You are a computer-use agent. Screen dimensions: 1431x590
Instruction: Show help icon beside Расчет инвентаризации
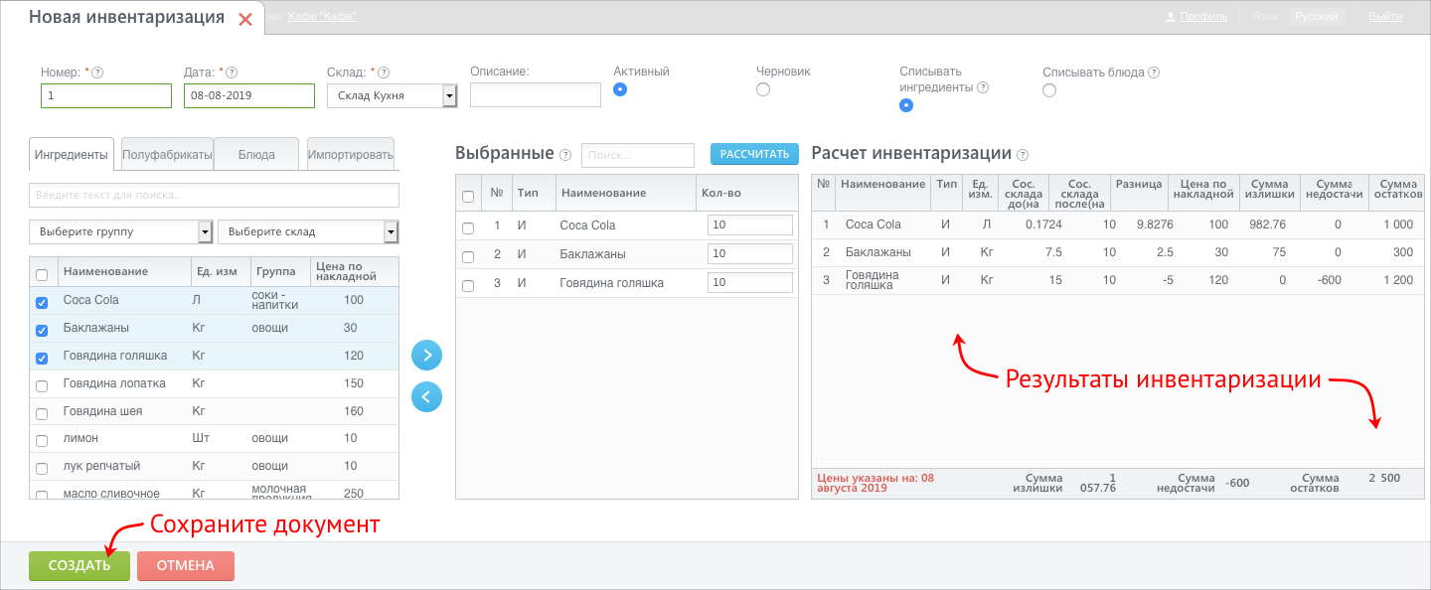click(1023, 155)
